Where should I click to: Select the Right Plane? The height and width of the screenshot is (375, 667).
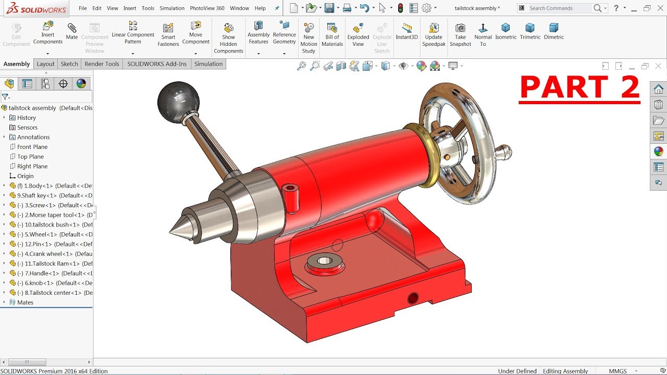click(x=32, y=167)
